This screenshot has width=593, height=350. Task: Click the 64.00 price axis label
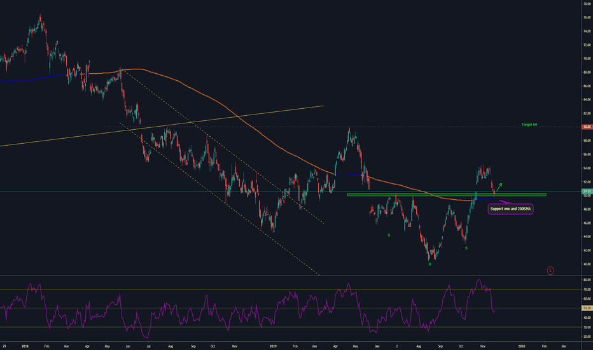587,99
